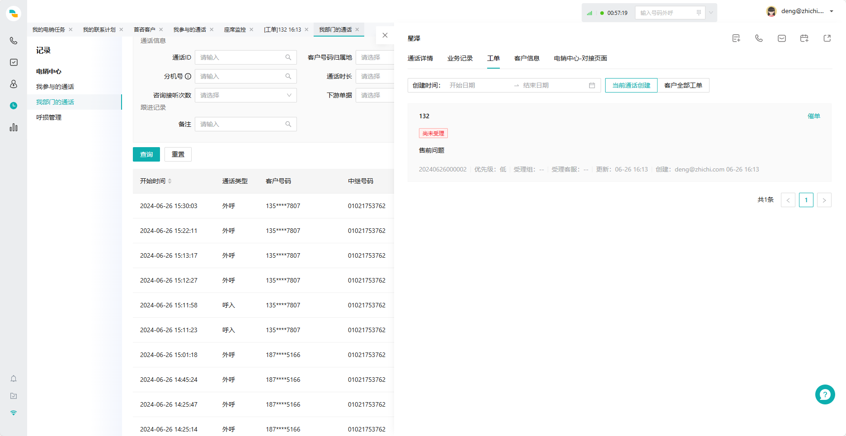Open the notifications bell icon
Viewport: 846px width, 436px height.
pos(14,379)
